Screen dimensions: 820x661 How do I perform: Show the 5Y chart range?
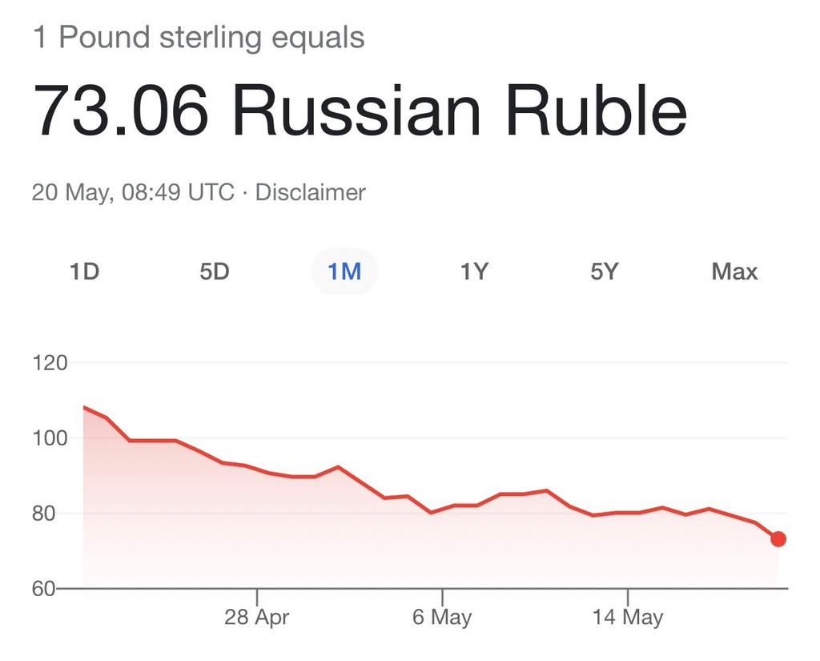point(605,271)
